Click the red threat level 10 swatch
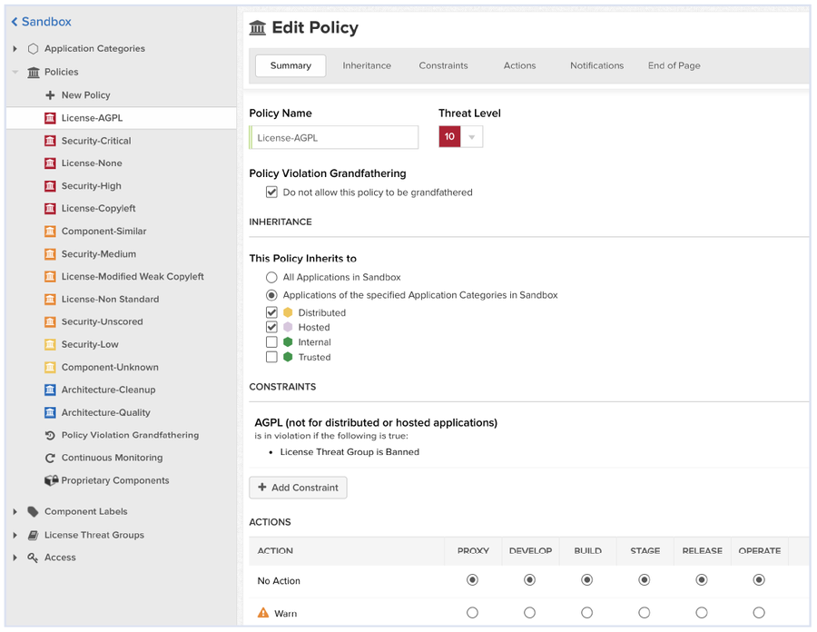The height and width of the screenshot is (632, 817). (x=449, y=137)
